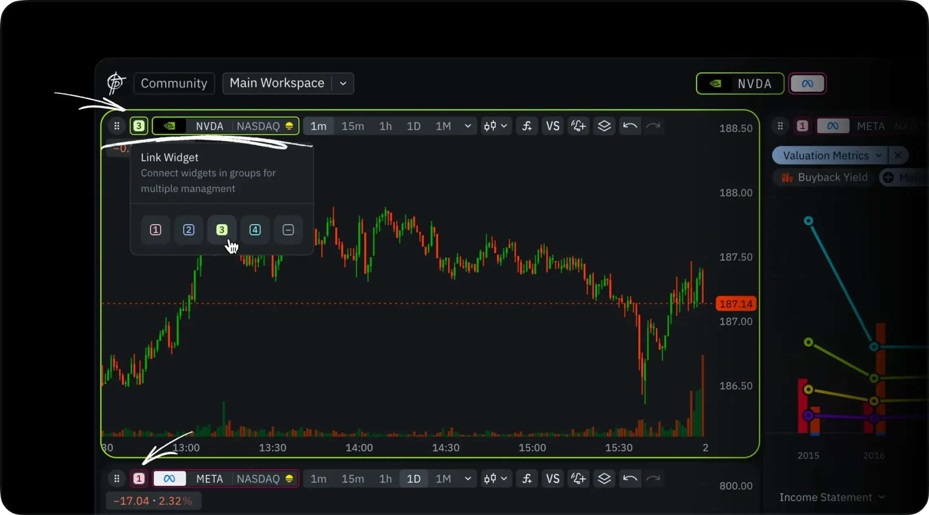Click the Community button
Viewport: 929px width, 515px height.
pyautogui.click(x=174, y=83)
